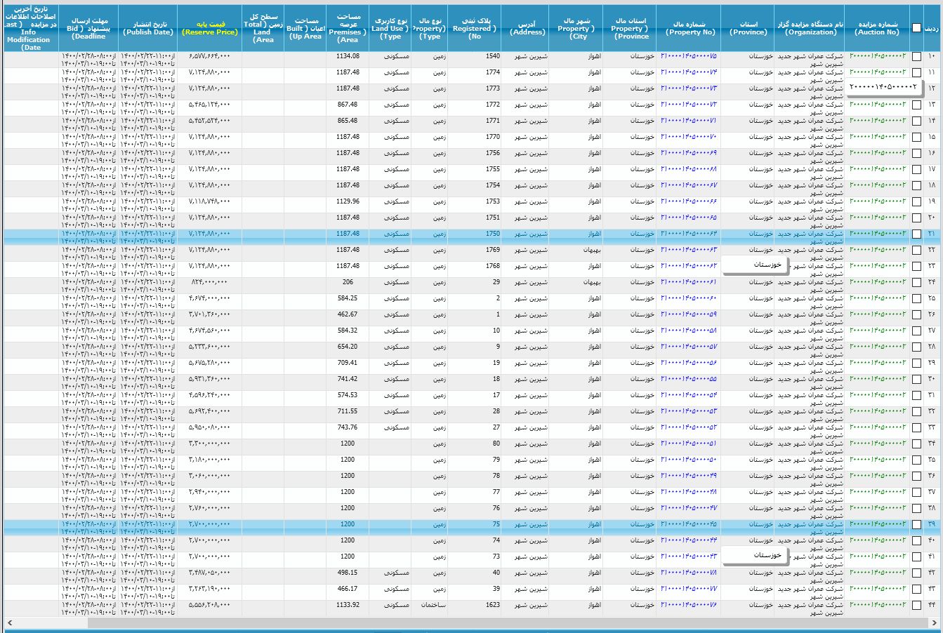Open Property No link of plate 1773 row
Screen dimensions: 943x633
click(689, 88)
